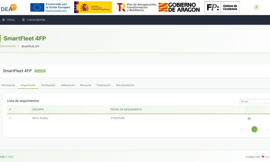This screenshot has width=270, height=162.
Task: Select the Seguimiento tab
Action: 28,85
